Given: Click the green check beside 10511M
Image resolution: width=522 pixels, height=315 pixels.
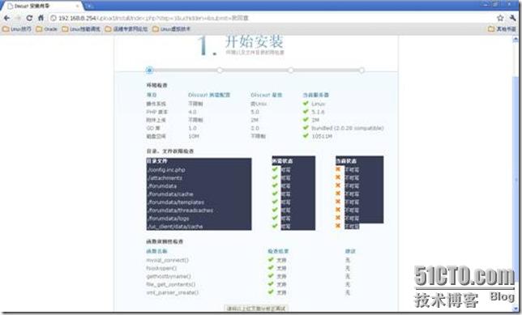Looking at the screenshot, I should coord(306,136).
